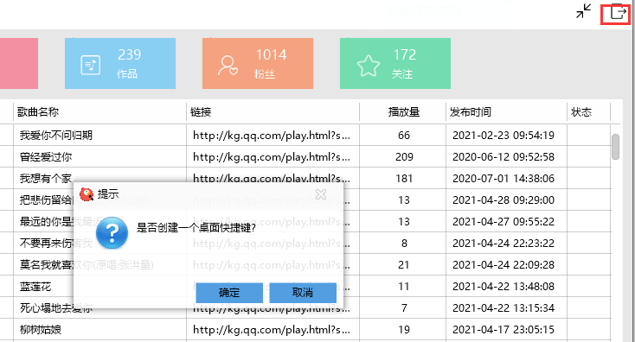This screenshot has width=635, height=342.
Task: Click date 2021-04-17 23:05:15
Action: coord(504,330)
